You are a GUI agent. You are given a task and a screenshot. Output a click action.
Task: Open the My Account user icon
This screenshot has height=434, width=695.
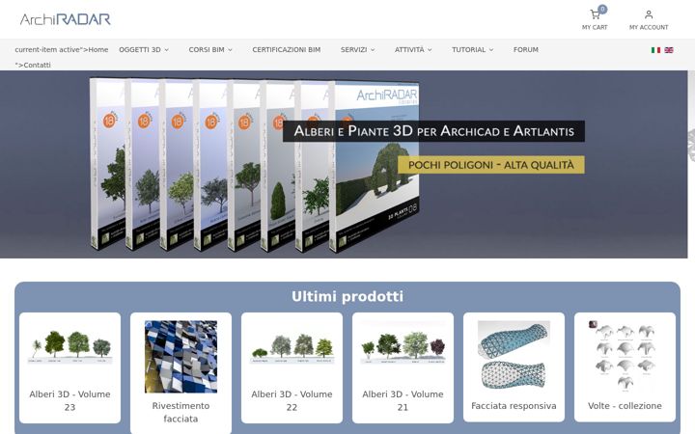(649, 14)
